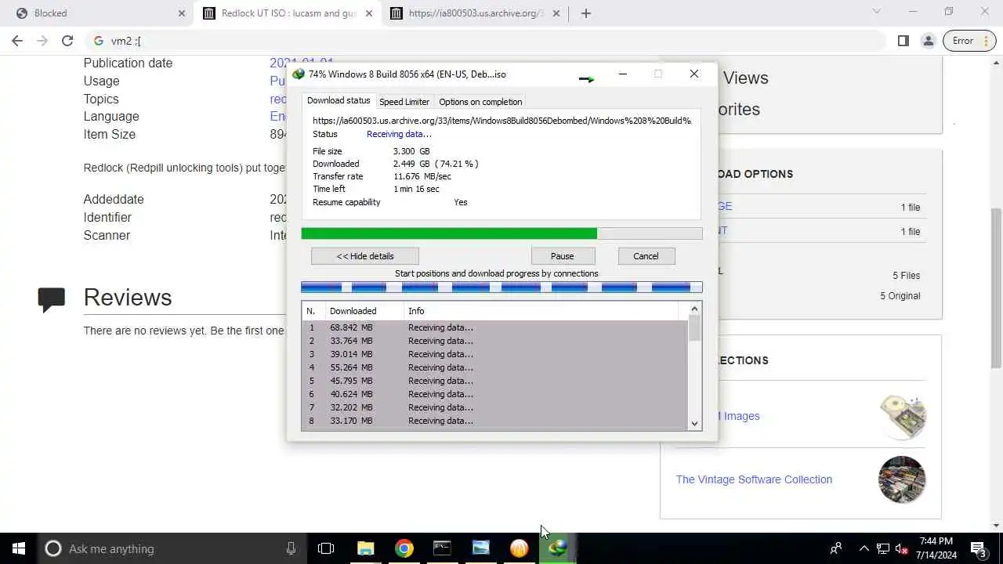Open the CD software collection thumbnail
1003x564 pixels.
click(902, 416)
